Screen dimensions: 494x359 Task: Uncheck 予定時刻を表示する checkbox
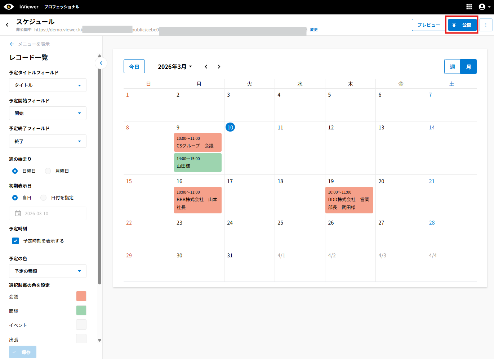pyautogui.click(x=15, y=241)
